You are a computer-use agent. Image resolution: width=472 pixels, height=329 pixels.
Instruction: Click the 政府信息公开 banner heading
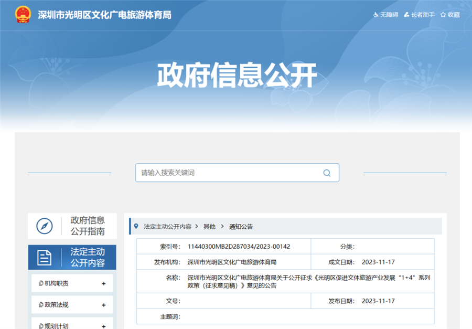pyautogui.click(x=237, y=76)
